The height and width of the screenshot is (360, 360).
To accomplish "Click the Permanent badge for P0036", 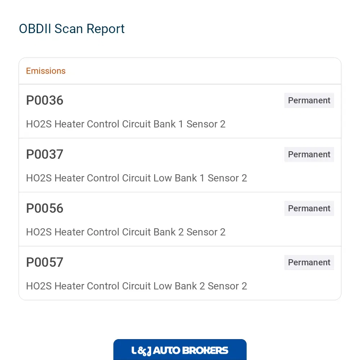I will (309, 100).
